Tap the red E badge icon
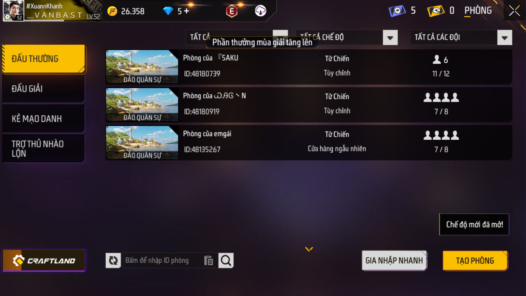The width and height of the screenshot is (526, 296). tap(232, 11)
